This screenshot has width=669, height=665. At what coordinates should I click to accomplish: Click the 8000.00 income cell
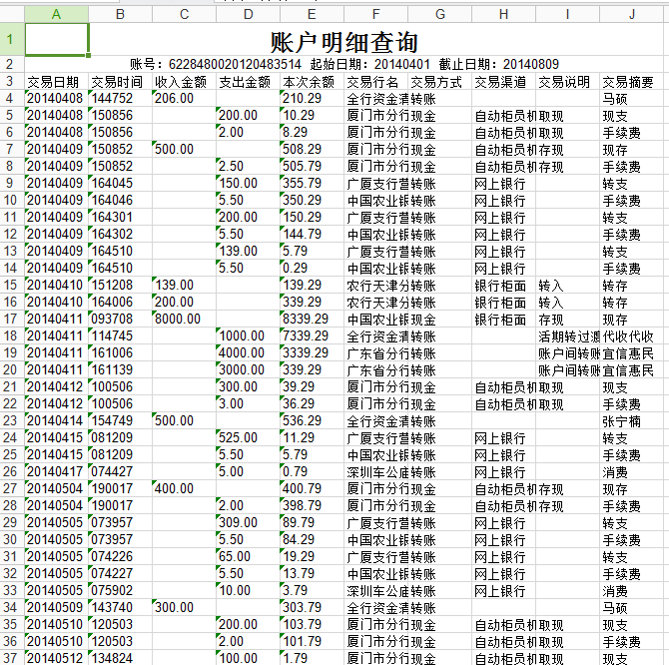click(x=184, y=320)
